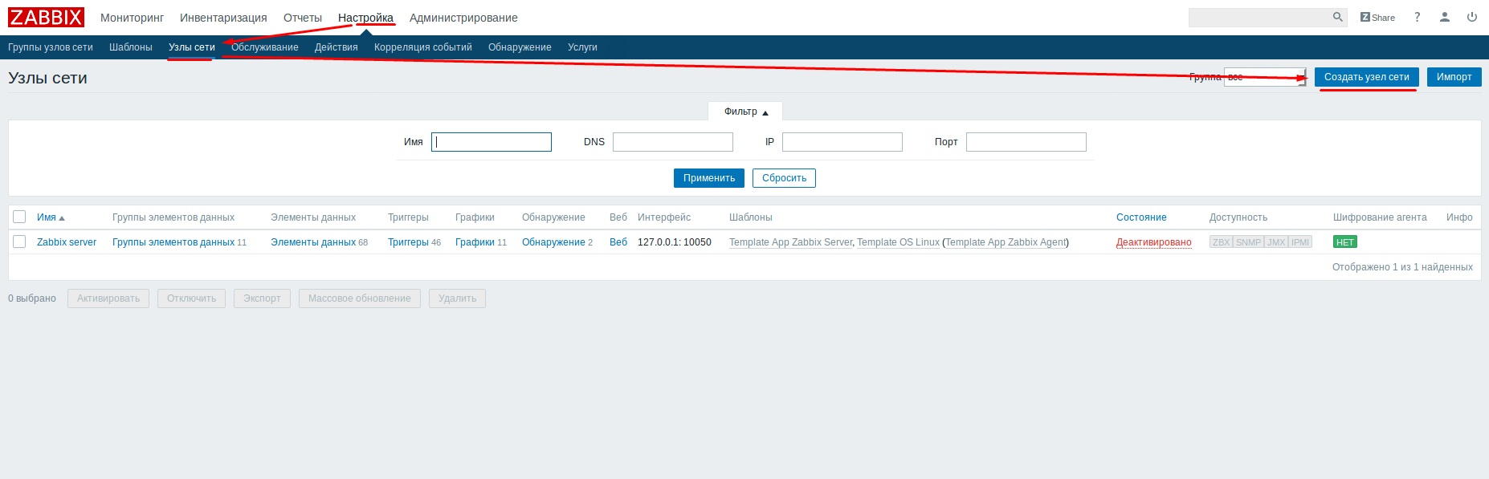Open the Группа dropdown
Image resolution: width=1489 pixels, height=479 pixels.
[x=1265, y=77]
